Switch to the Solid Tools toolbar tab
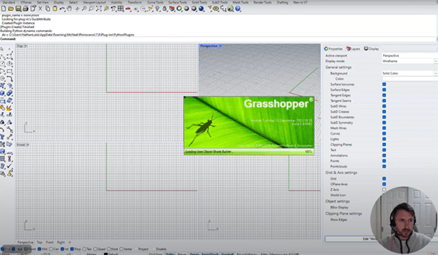The image size is (438, 255). pyautogui.click(x=199, y=2)
